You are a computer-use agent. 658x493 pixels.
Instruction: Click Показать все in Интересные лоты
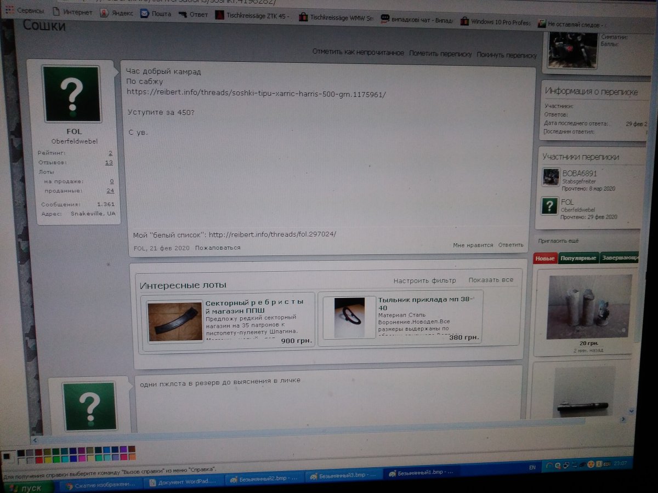[491, 280]
